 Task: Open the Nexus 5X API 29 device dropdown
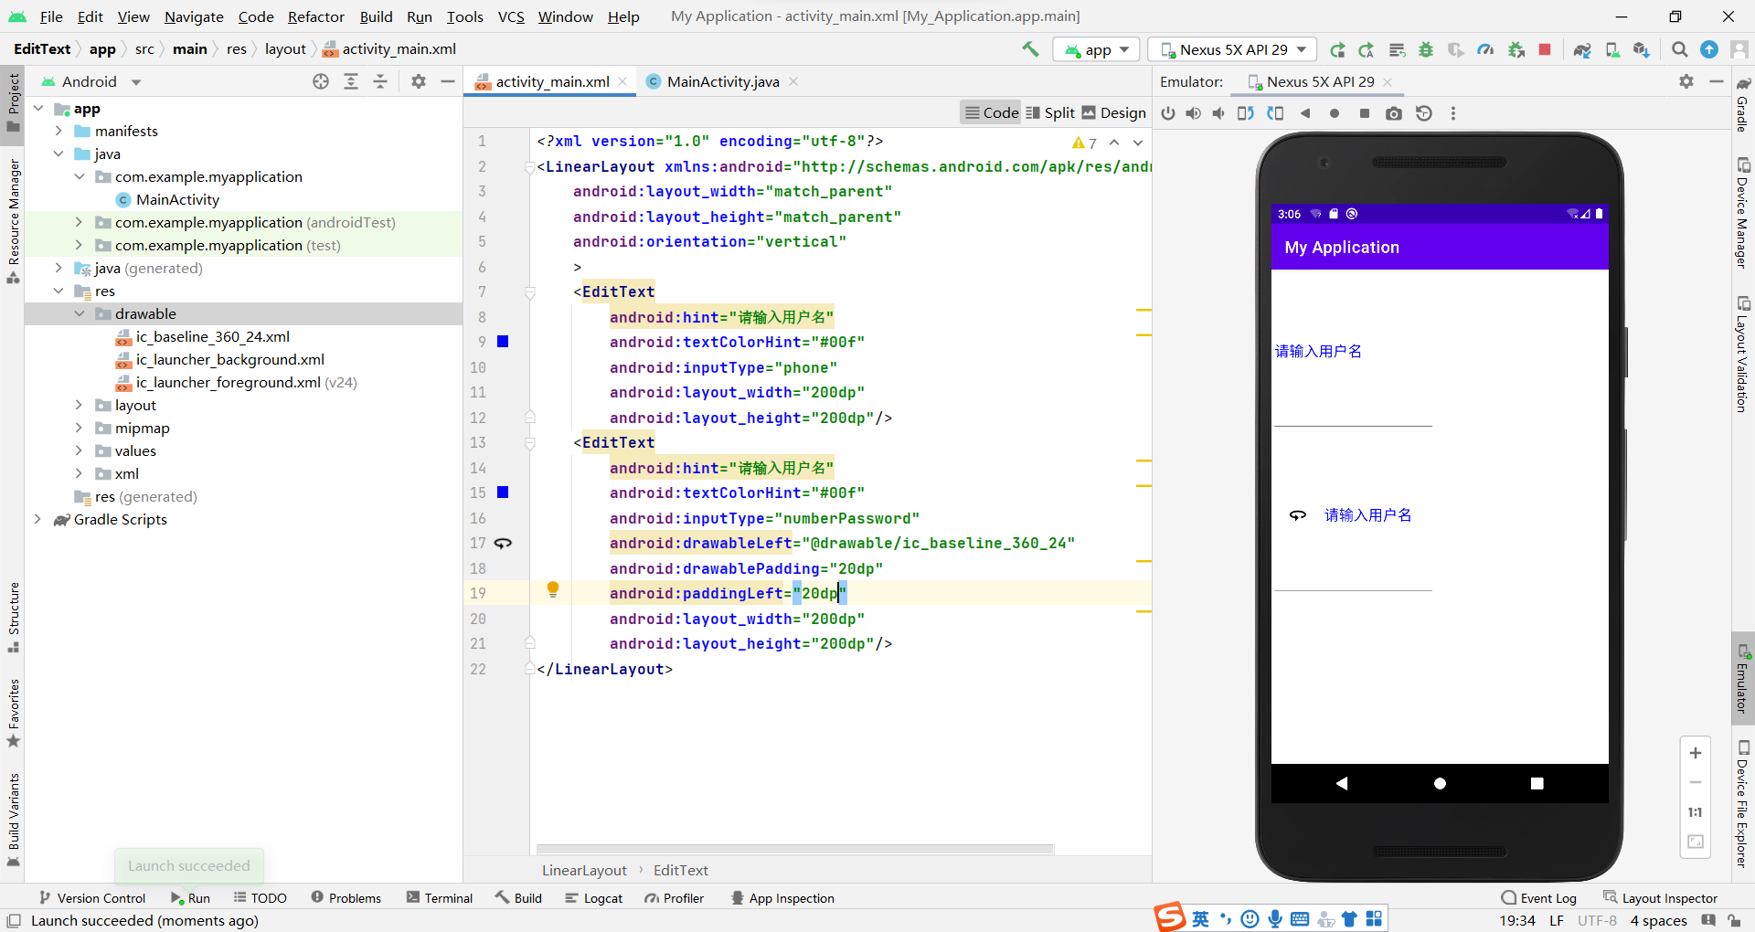[1231, 49]
